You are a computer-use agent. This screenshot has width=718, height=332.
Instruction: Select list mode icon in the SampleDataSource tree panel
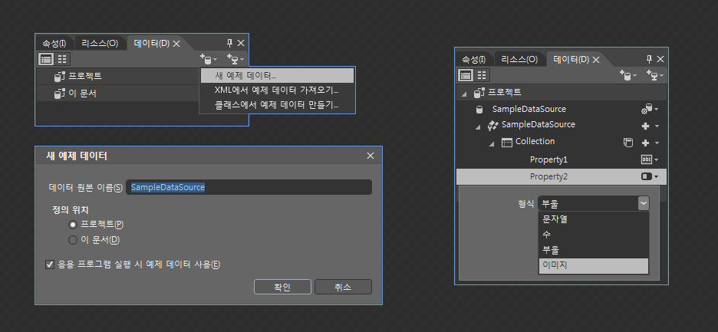pyautogui.click(x=466, y=75)
